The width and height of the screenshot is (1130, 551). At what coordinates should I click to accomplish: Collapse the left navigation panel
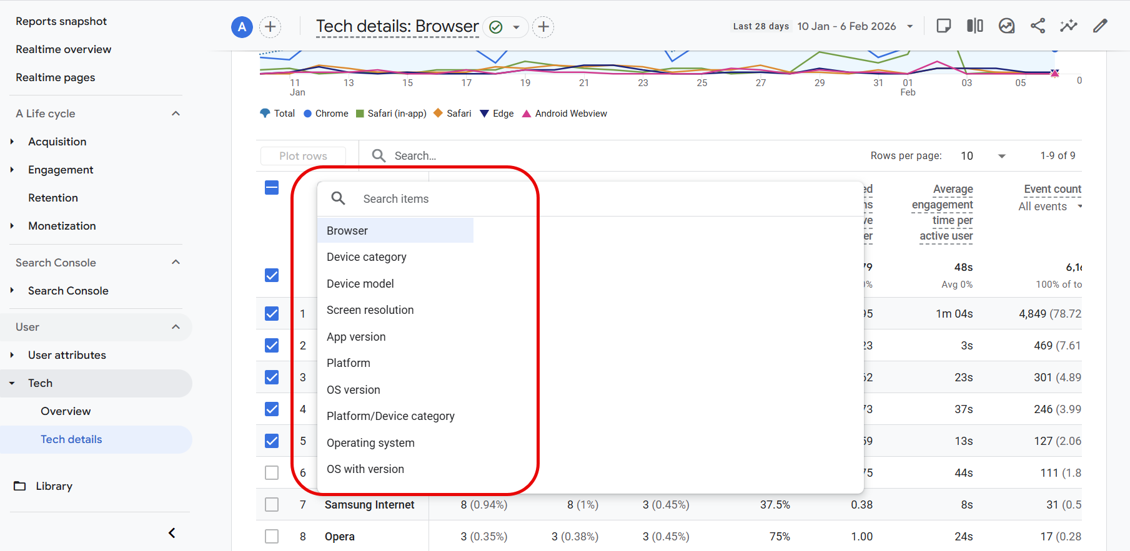[x=172, y=533]
